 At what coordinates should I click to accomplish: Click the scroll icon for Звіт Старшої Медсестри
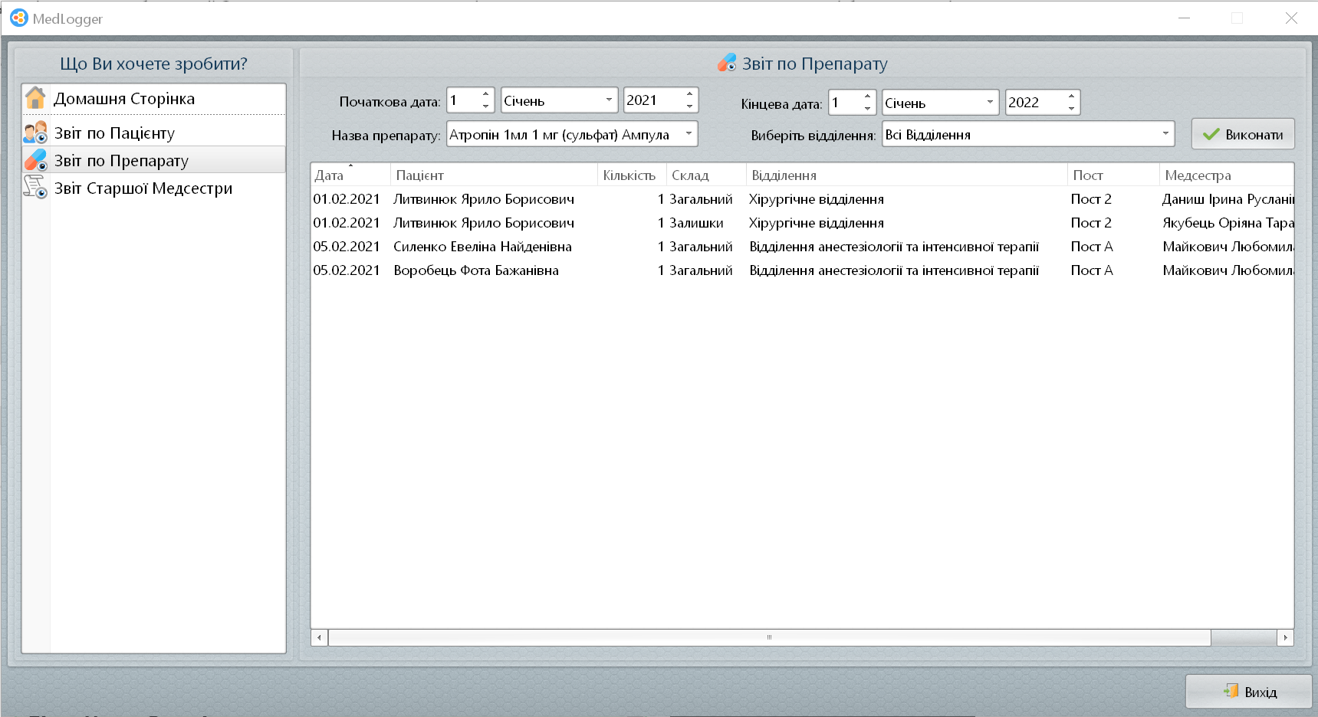coord(35,188)
